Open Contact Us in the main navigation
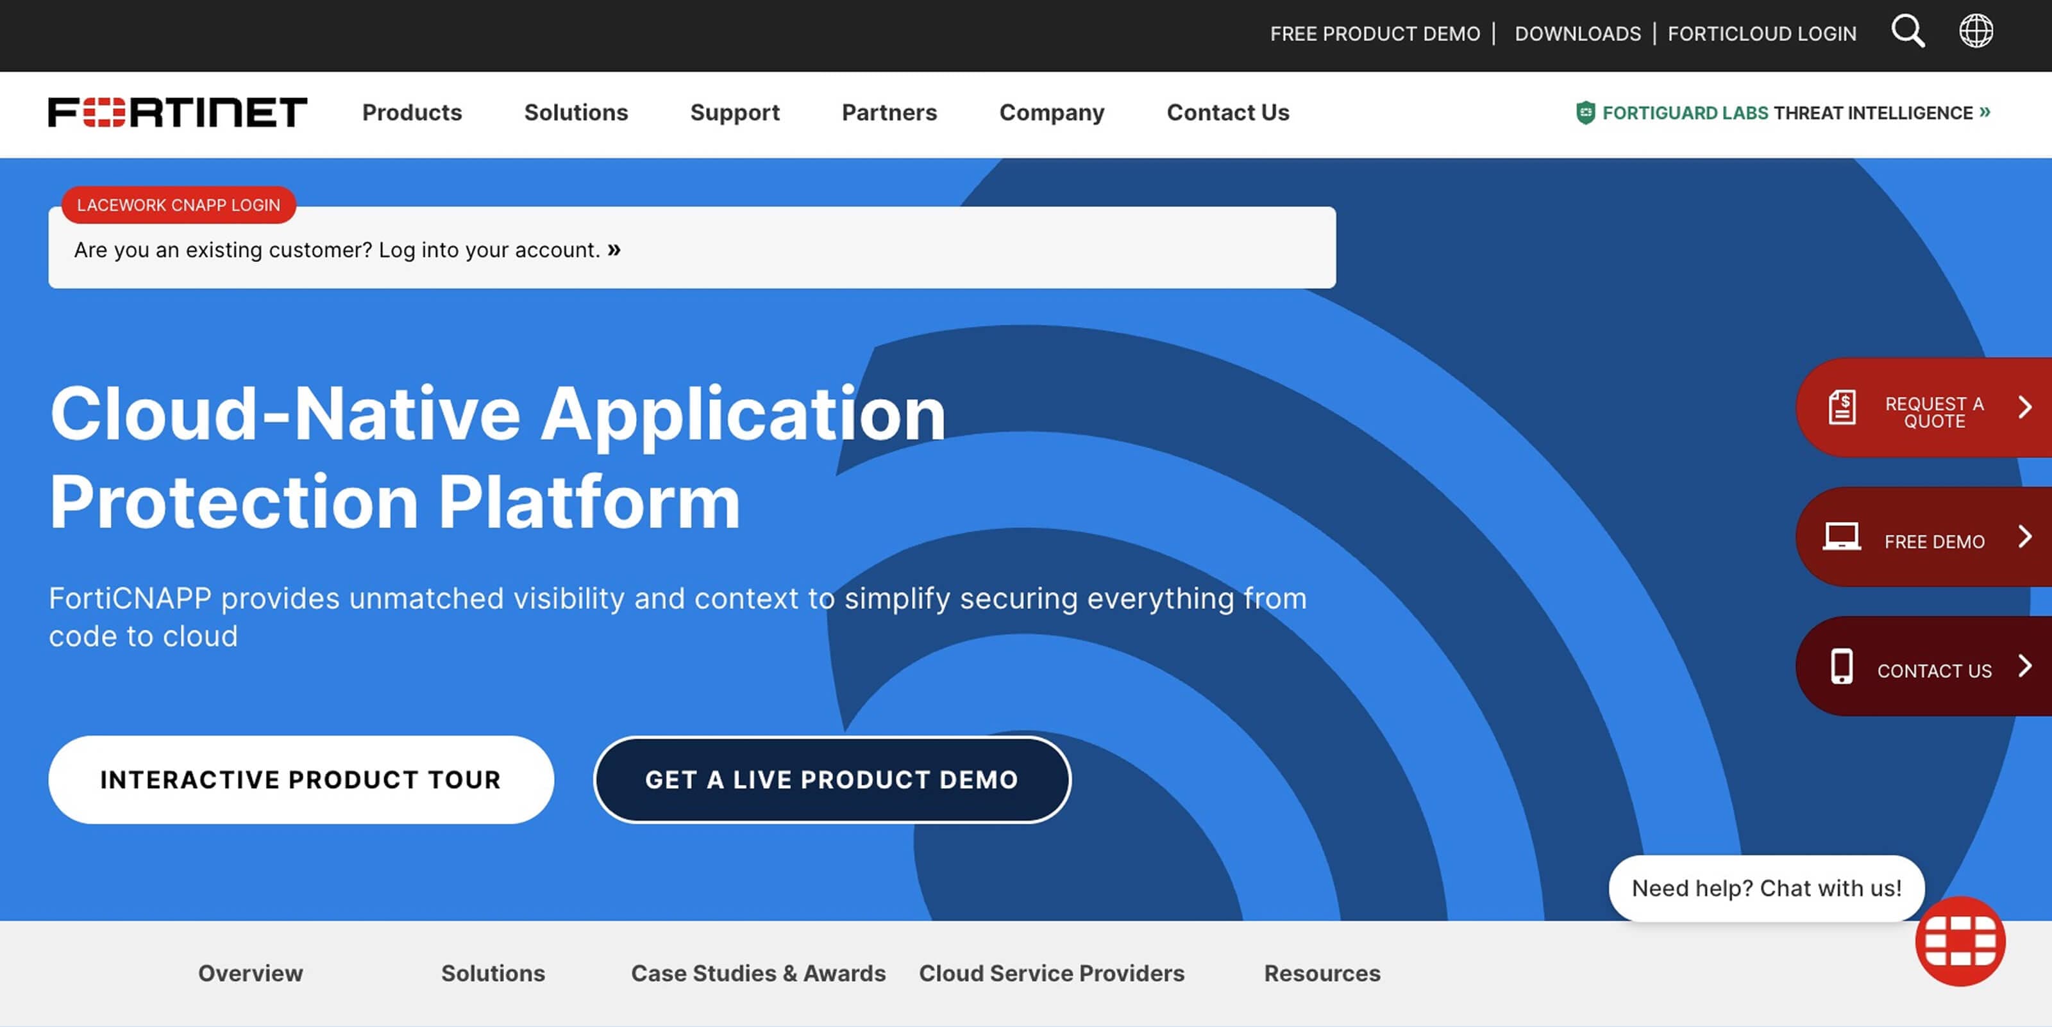 (x=1227, y=112)
